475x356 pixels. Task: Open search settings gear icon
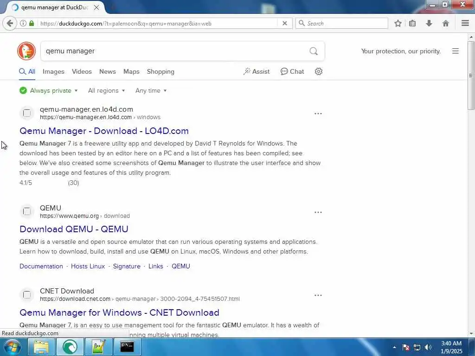tap(318, 71)
